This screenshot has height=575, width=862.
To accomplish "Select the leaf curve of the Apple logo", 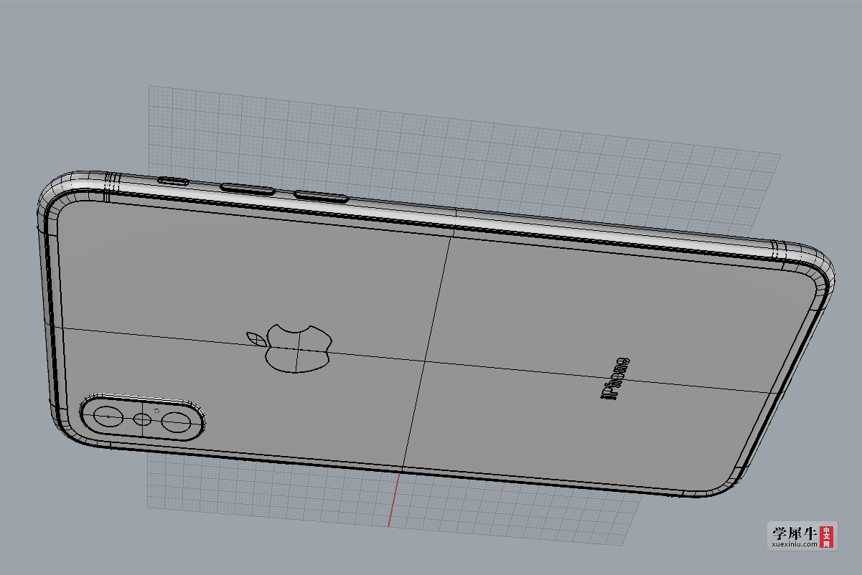I will pos(256,339).
